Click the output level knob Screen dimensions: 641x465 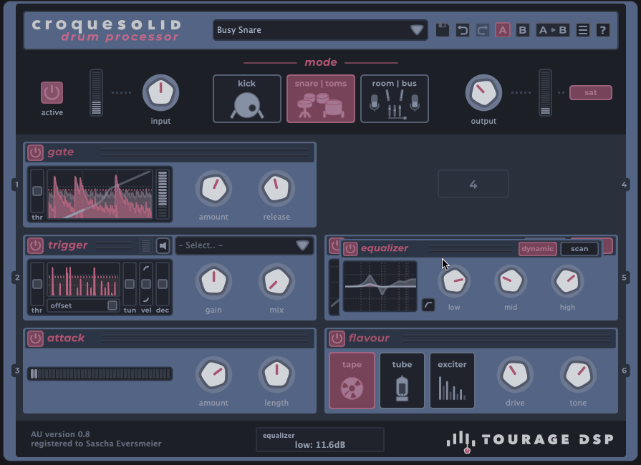click(483, 93)
